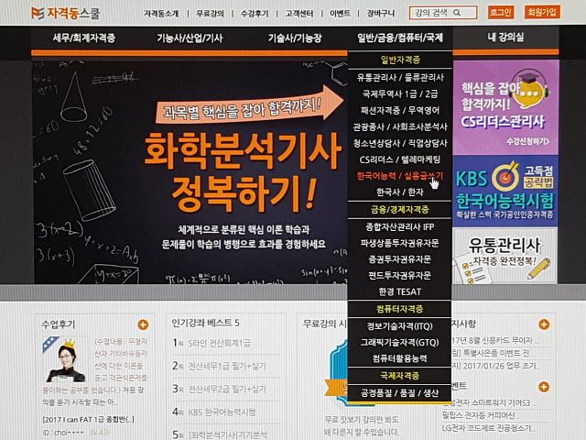
Task: Open 이벤트 section plus icon
Action: [x=544, y=387]
